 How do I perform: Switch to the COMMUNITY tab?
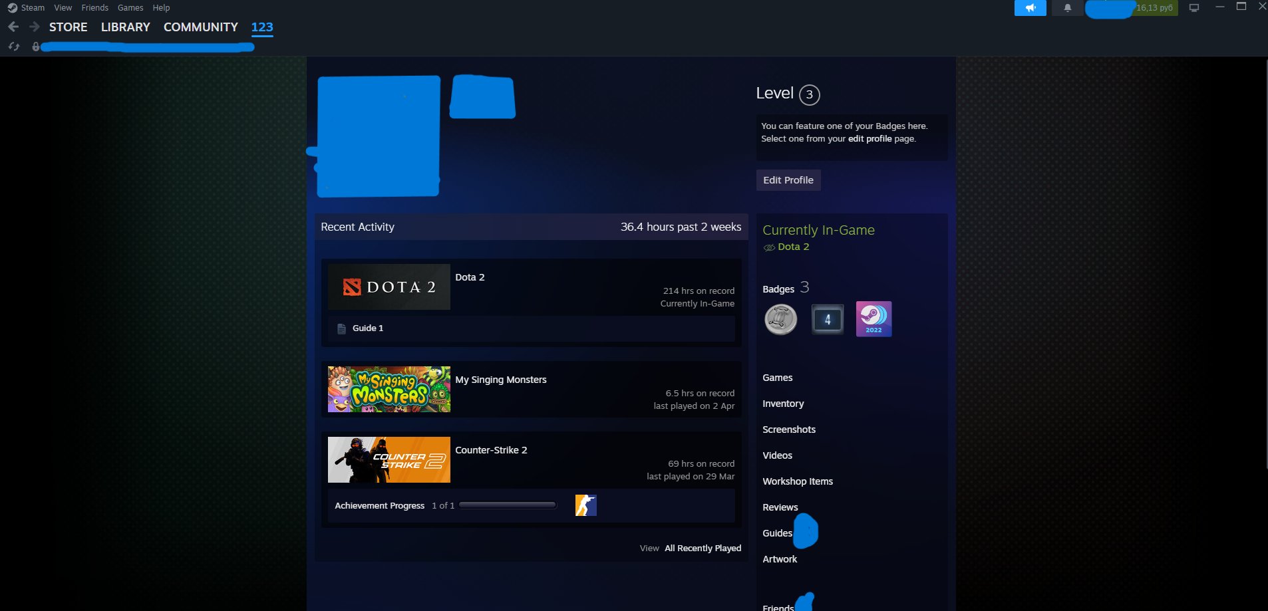pyautogui.click(x=201, y=27)
